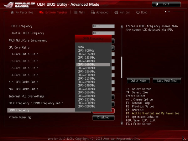188x141 pixels.
Task: Select BCLK : DRAM Frequency Ratio row
Action: click(36, 103)
